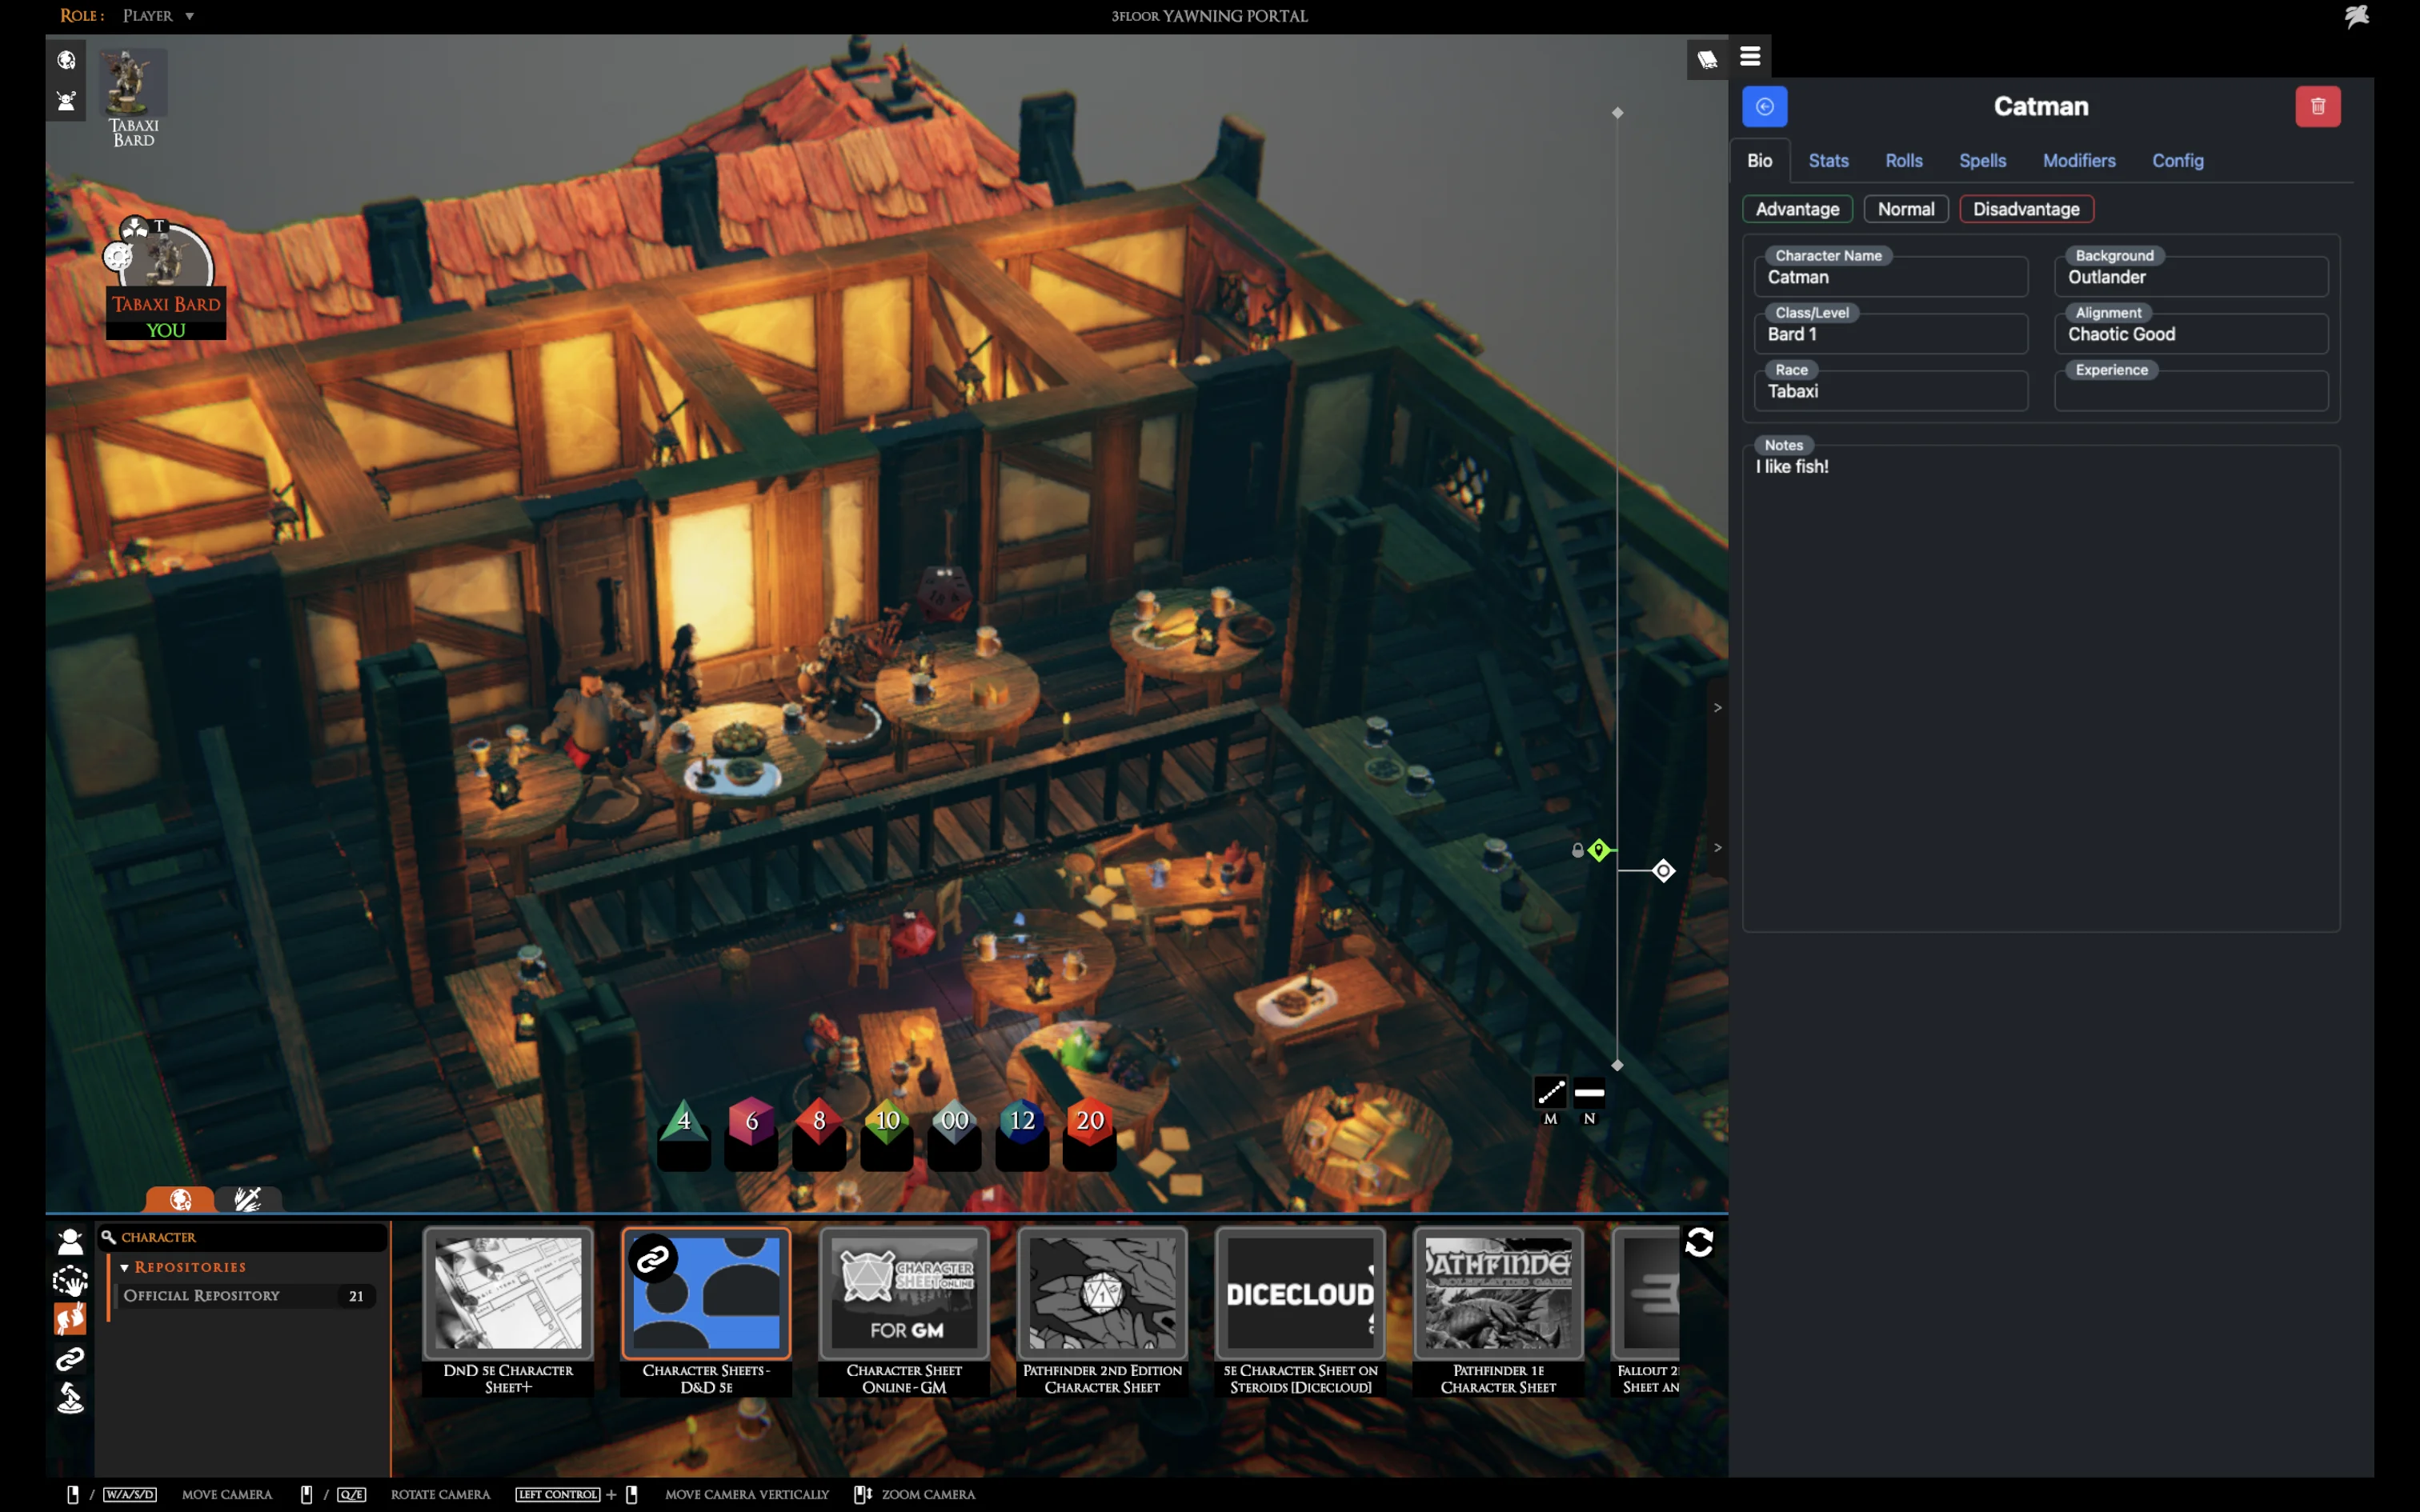
Task: Set roll mode to Advantage
Action: pyautogui.click(x=1797, y=209)
